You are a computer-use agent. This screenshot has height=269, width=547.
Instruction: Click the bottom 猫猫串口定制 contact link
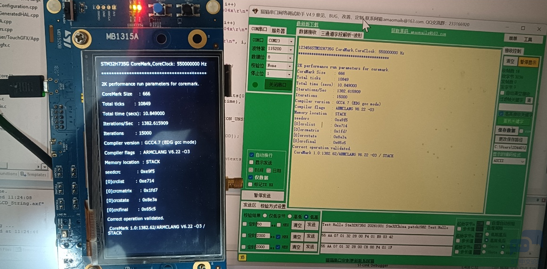click(350, 260)
